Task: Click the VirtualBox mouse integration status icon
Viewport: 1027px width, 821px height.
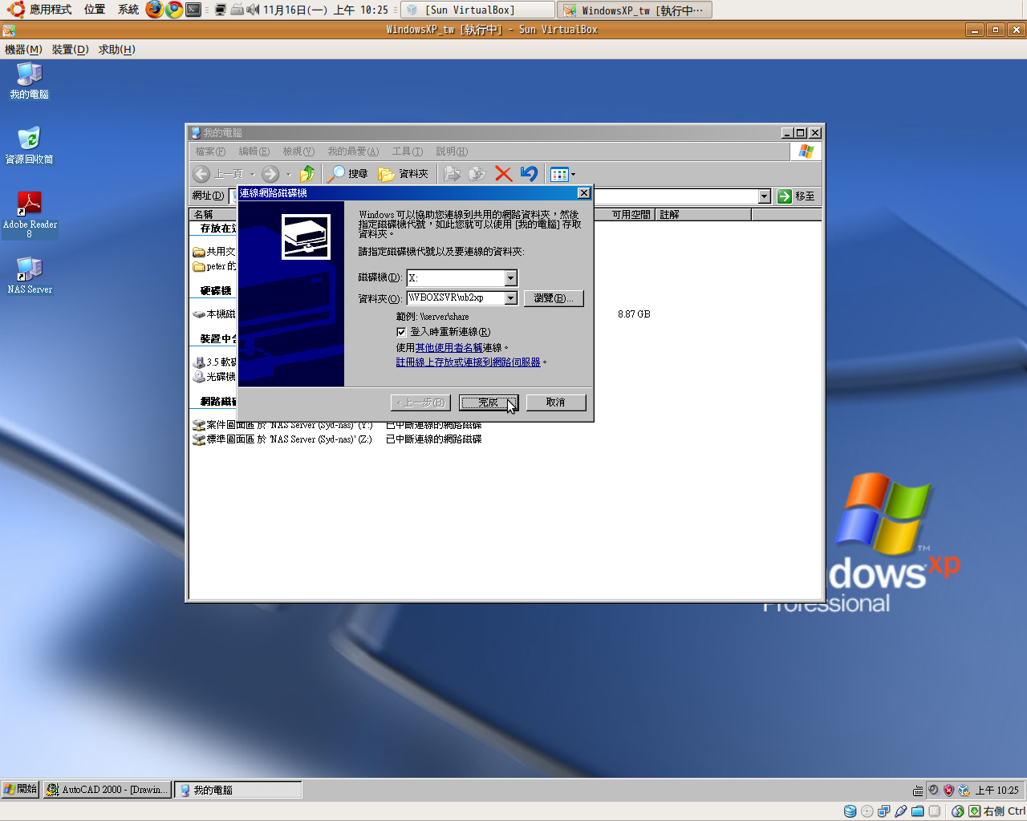Action: (x=957, y=811)
